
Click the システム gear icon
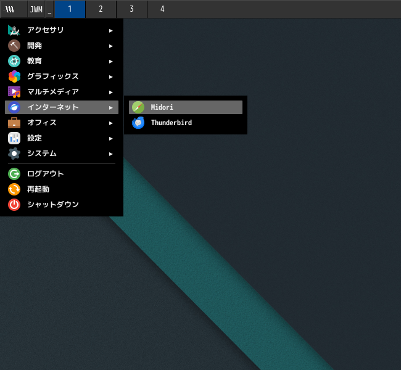click(14, 154)
